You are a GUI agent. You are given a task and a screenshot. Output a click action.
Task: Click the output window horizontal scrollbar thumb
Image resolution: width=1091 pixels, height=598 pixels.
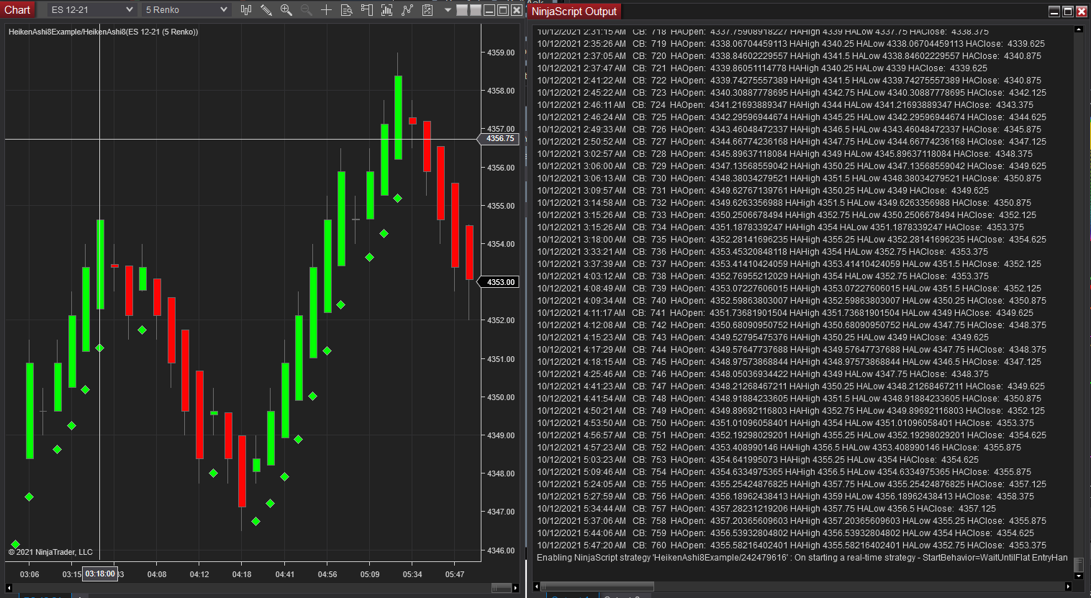[x=597, y=586]
